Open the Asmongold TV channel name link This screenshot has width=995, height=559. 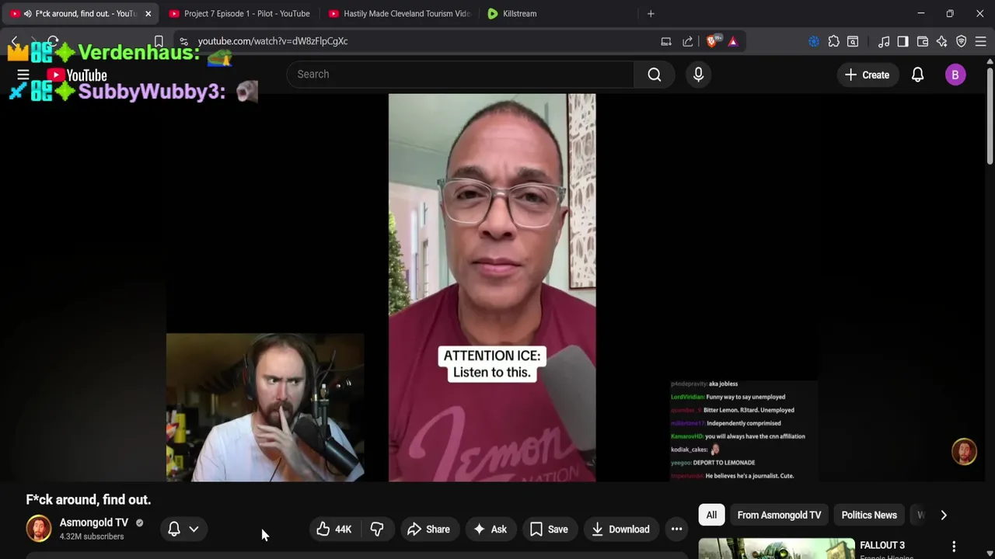point(94,523)
